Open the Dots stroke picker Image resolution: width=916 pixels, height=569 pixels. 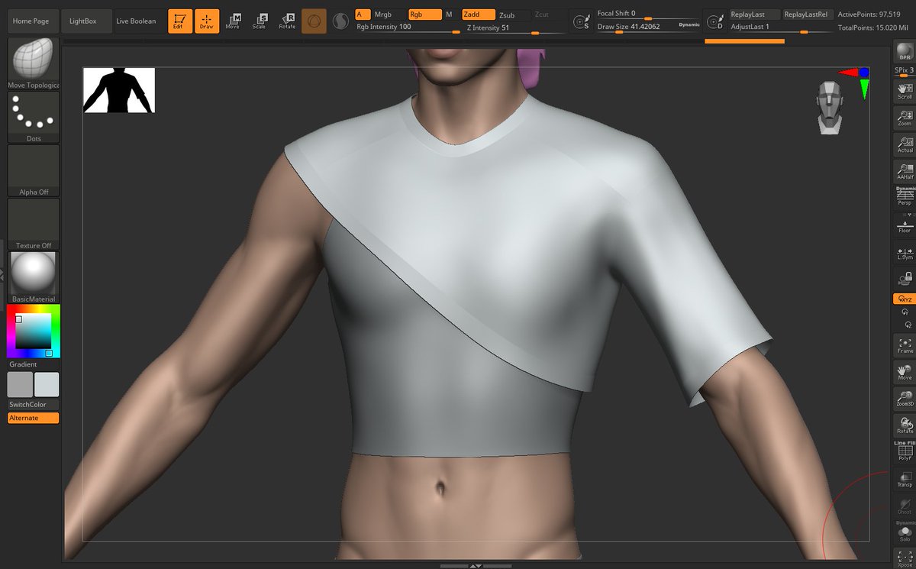click(34, 117)
